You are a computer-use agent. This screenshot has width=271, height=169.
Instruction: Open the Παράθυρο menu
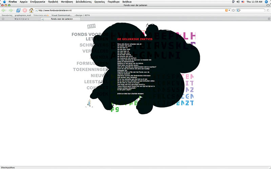pos(113,2)
